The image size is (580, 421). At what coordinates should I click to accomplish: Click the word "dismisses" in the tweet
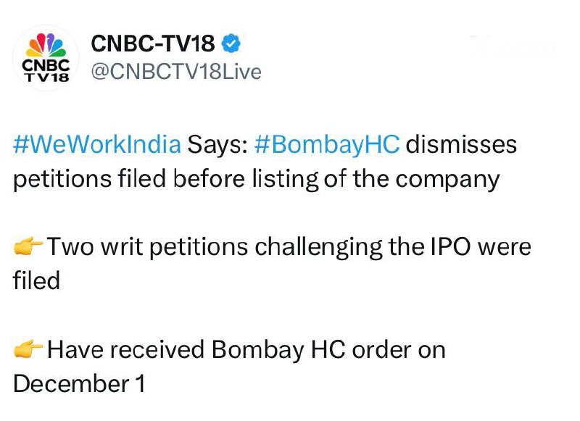tap(461, 145)
